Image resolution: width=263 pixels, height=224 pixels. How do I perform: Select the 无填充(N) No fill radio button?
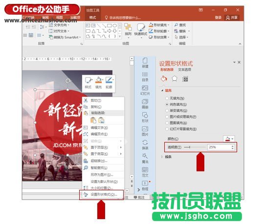(167, 98)
